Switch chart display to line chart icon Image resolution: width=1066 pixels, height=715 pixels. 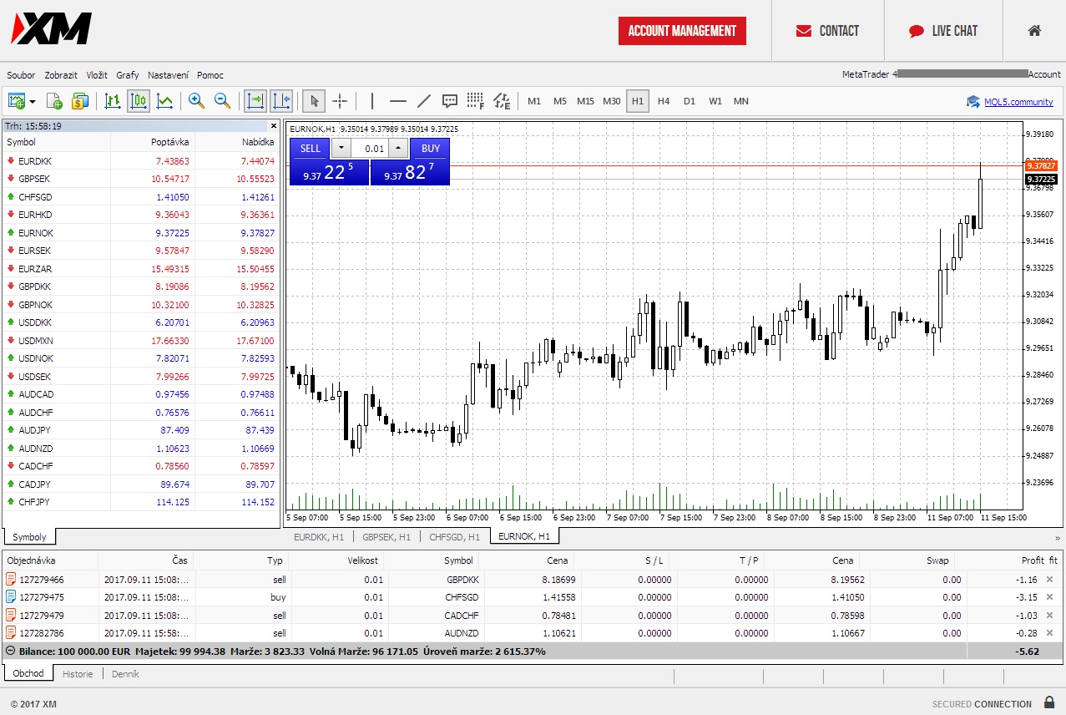165,100
